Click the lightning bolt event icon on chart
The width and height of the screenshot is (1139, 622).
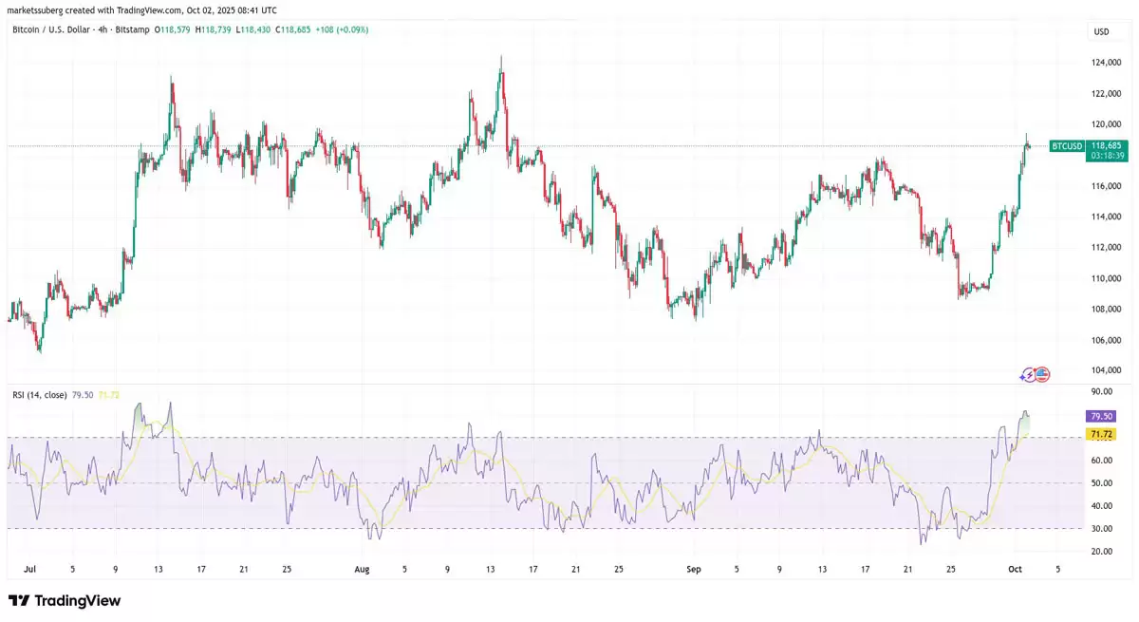[x=1029, y=374]
